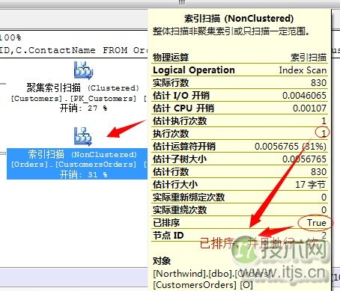Screen dimensions: 340x291
Task: Click the 估计 I/O 开销 row
Action: click(240, 96)
